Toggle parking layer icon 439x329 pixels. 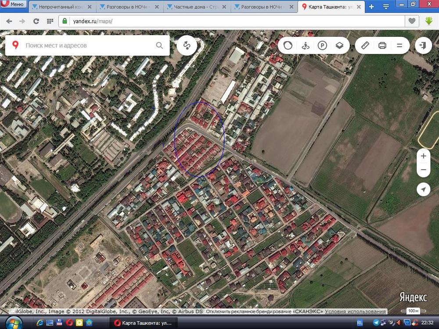click(322, 45)
